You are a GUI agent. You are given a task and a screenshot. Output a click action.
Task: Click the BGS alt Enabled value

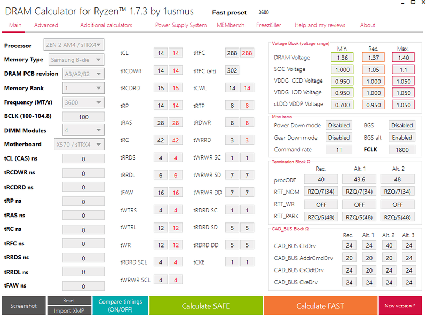pyautogui.click(x=402, y=138)
